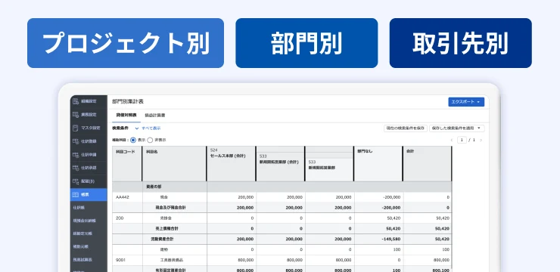
Task: Click the 部門別 banner
Action: (x=306, y=43)
